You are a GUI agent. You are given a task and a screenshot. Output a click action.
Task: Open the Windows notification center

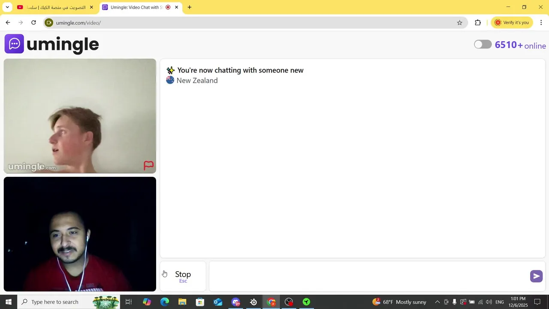click(x=537, y=302)
